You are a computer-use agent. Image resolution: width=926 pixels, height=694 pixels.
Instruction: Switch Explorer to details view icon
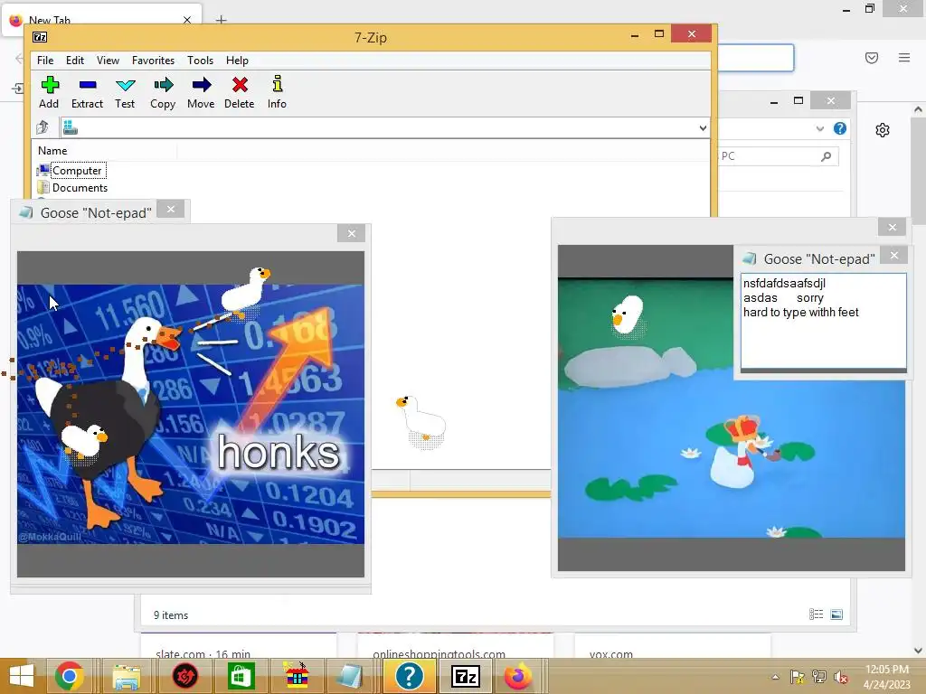point(817,614)
